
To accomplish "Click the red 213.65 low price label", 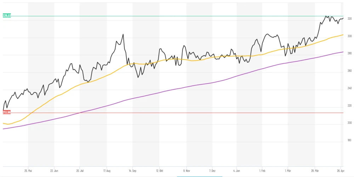I will coord(7,112).
